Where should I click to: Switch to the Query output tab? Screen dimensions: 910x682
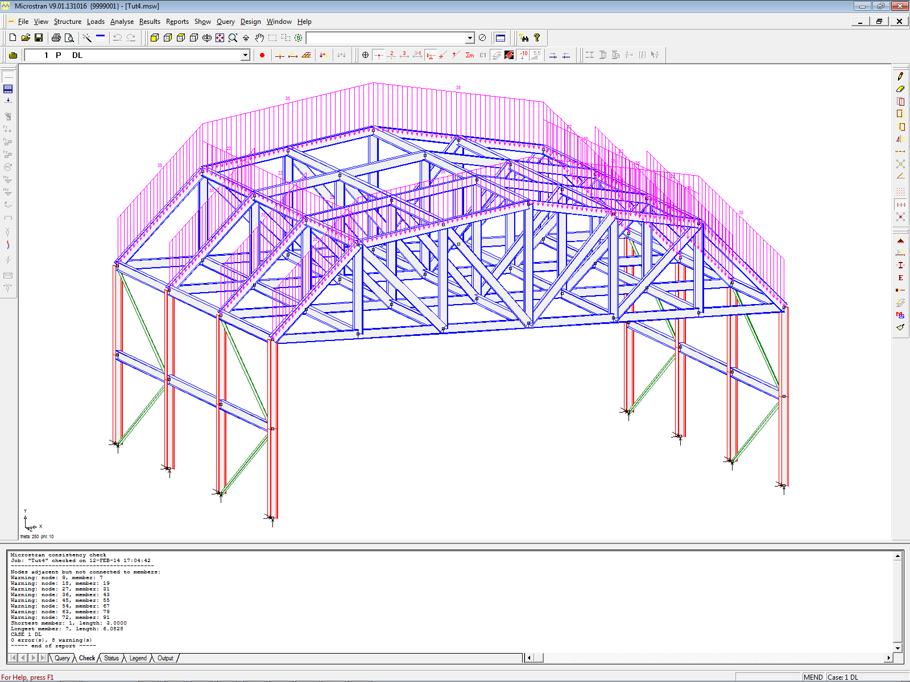(x=62, y=658)
